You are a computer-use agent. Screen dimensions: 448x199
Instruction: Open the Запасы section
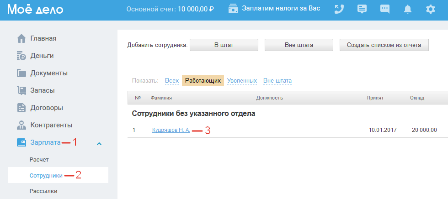[43, 91]
